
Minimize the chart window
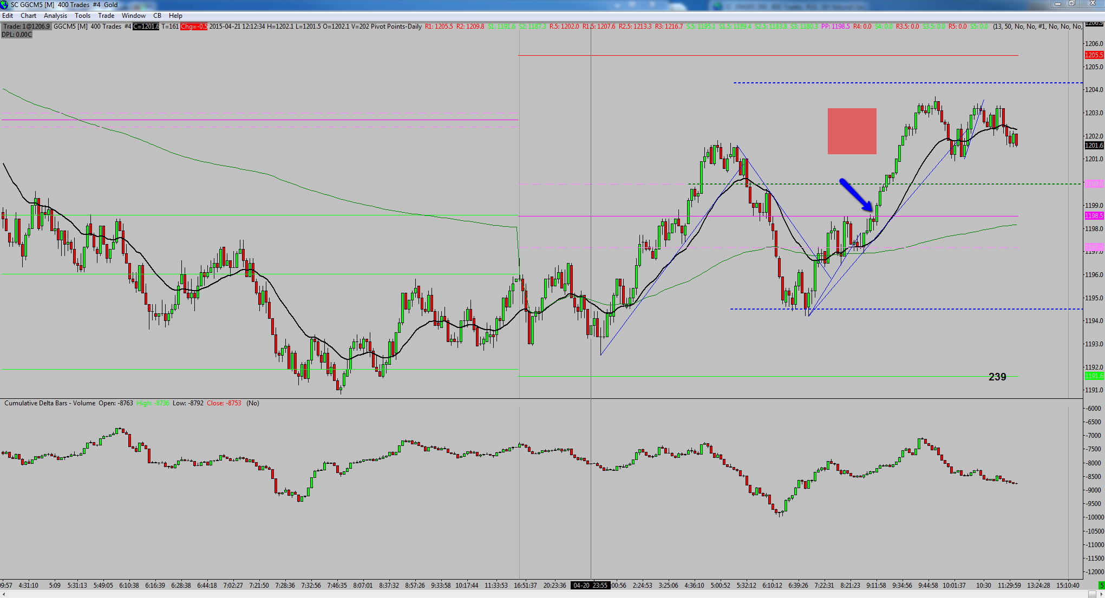tap(1058, 4)
